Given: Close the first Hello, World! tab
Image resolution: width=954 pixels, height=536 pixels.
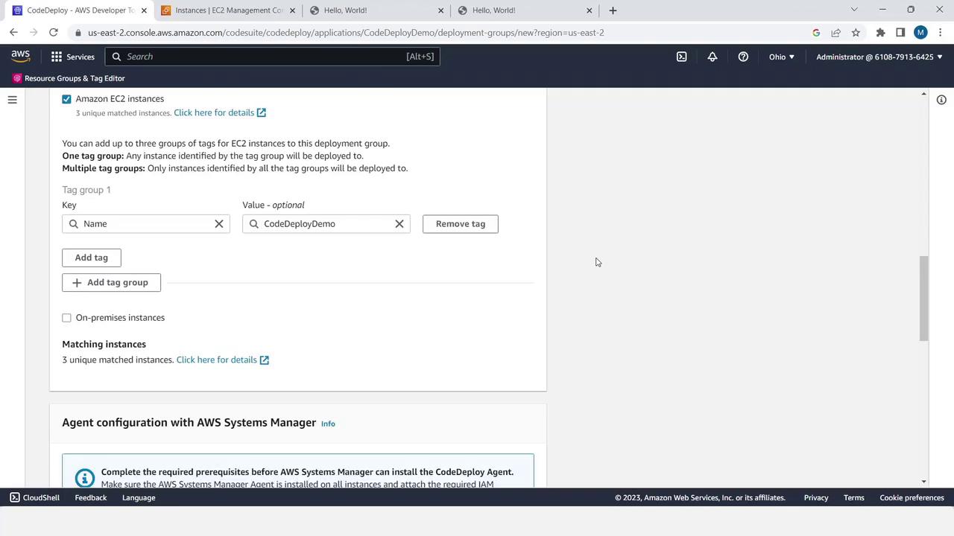Looking at the screenshot, I should pos(440,10).
